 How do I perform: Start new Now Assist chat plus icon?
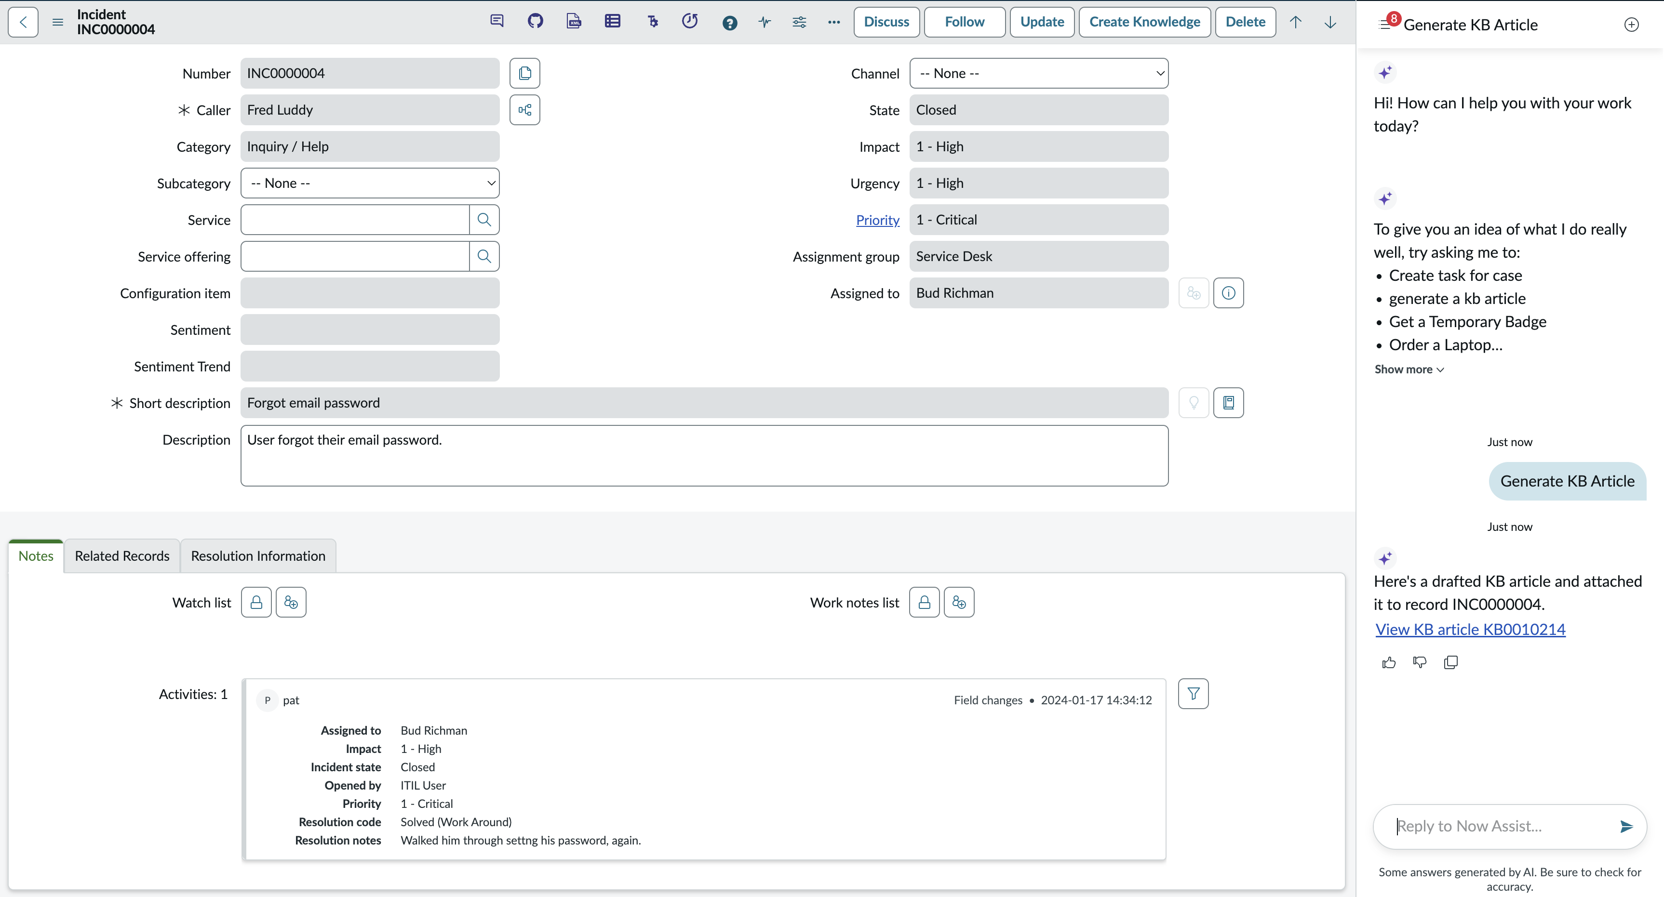pos(1631,25)
